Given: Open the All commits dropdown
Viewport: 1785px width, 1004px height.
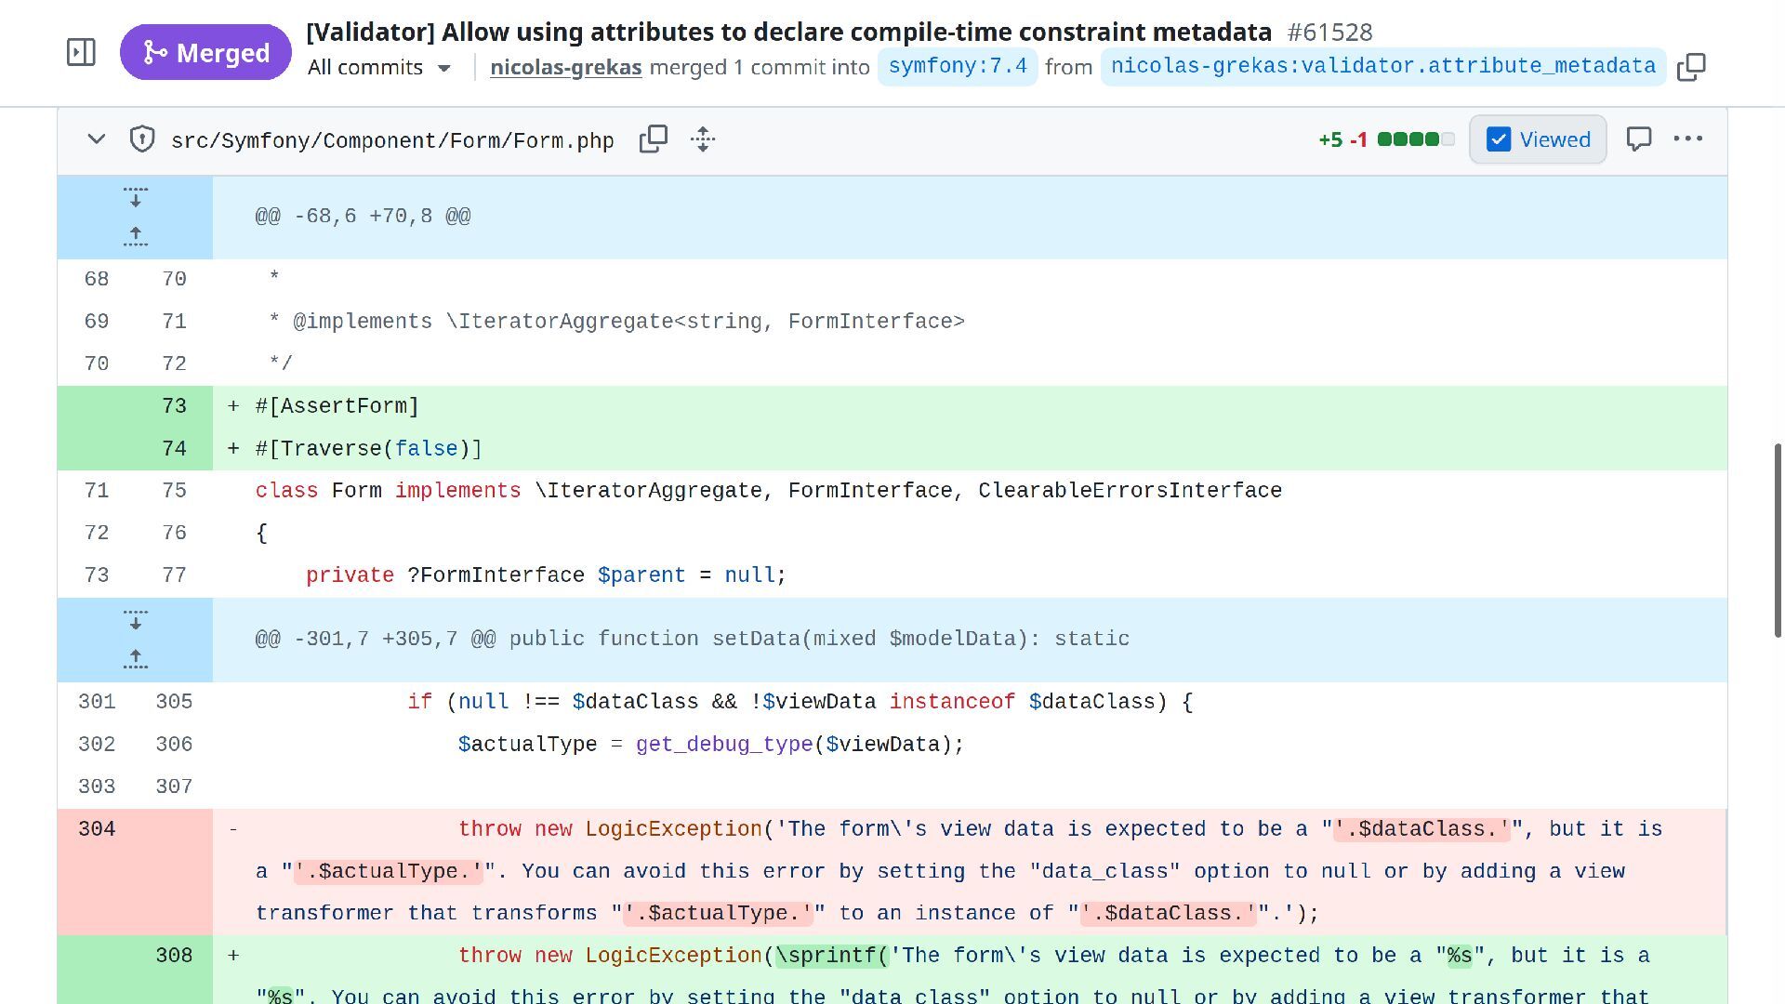Looking at the screenshot, I should [379, 68].
